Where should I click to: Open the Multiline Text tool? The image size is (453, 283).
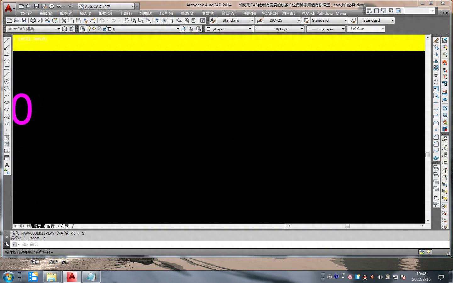7,165
